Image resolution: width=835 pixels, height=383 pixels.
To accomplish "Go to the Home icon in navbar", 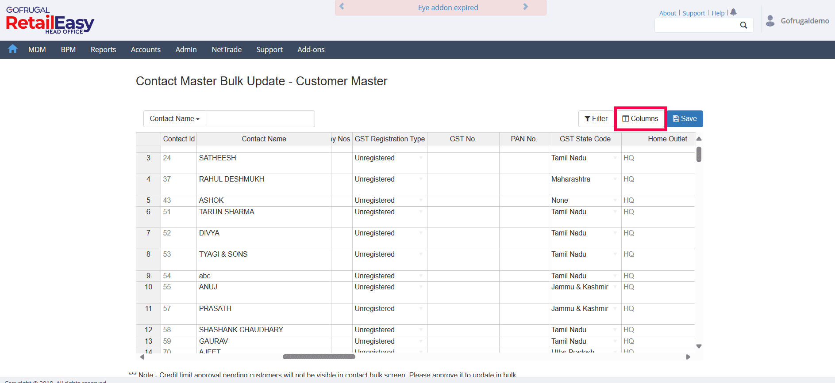I will coord(13,49).
